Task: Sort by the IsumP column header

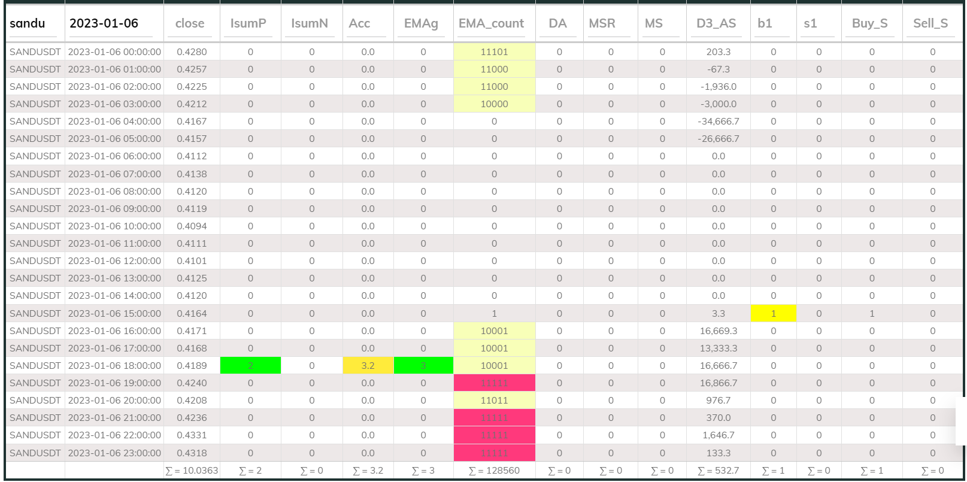Action: [248, 23]
